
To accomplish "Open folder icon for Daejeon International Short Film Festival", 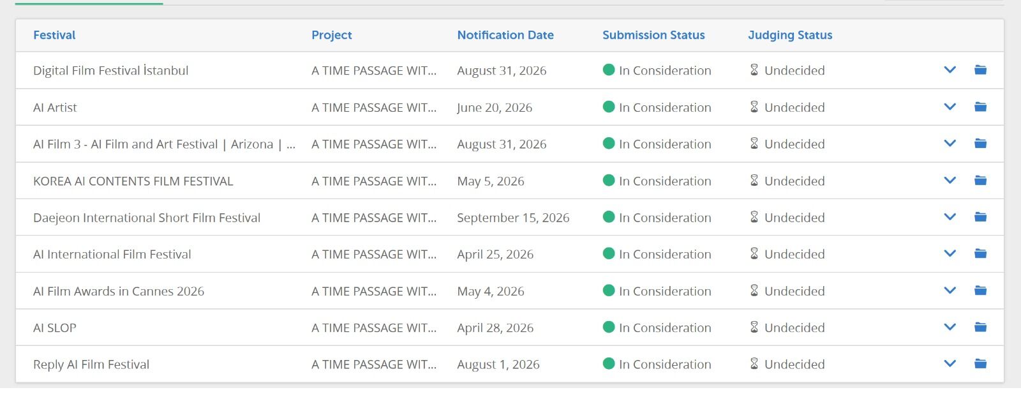I will [x=980, y=217].
